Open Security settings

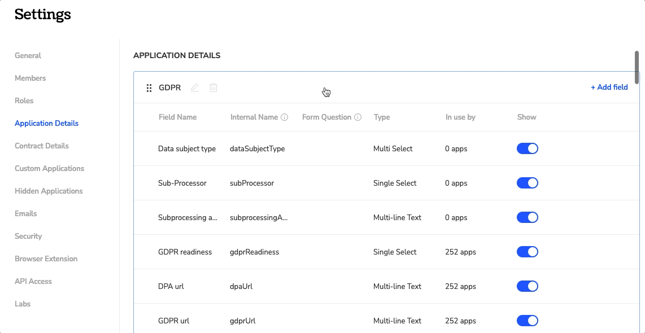(x=28, y=236)
